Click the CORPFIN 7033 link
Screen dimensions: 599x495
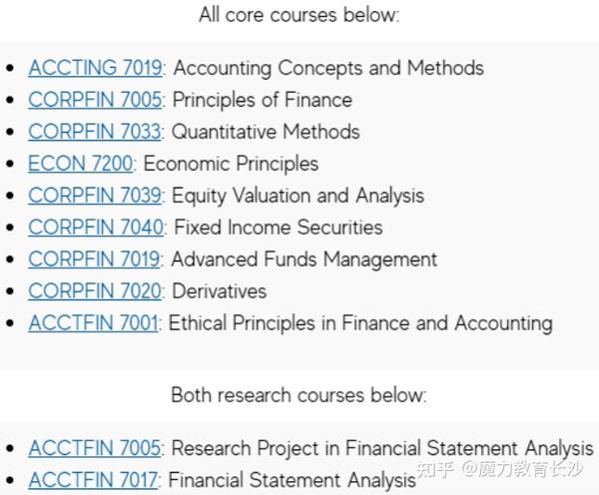pyautogui.click(x=95, y=132)
